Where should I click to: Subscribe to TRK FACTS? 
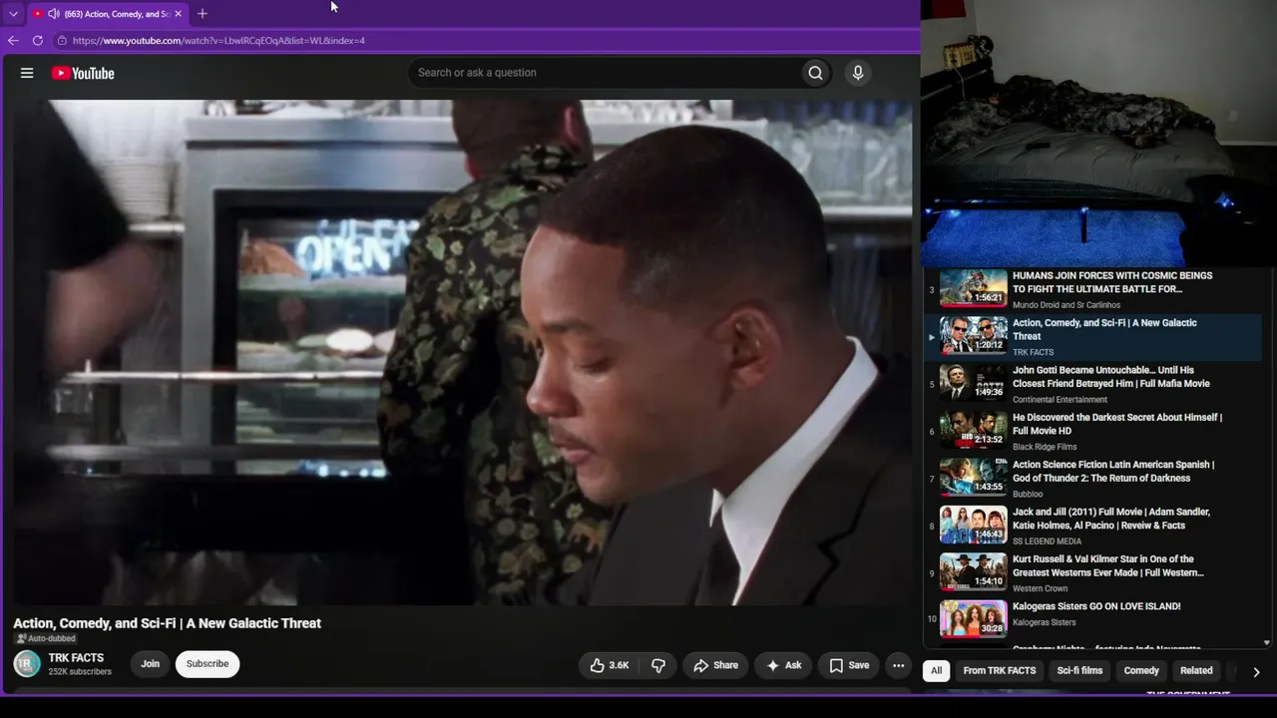tap(208, 664)
